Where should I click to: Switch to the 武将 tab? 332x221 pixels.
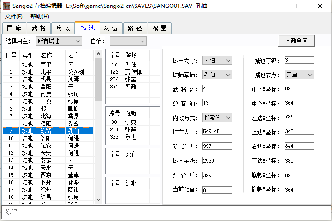pos(38,28)
